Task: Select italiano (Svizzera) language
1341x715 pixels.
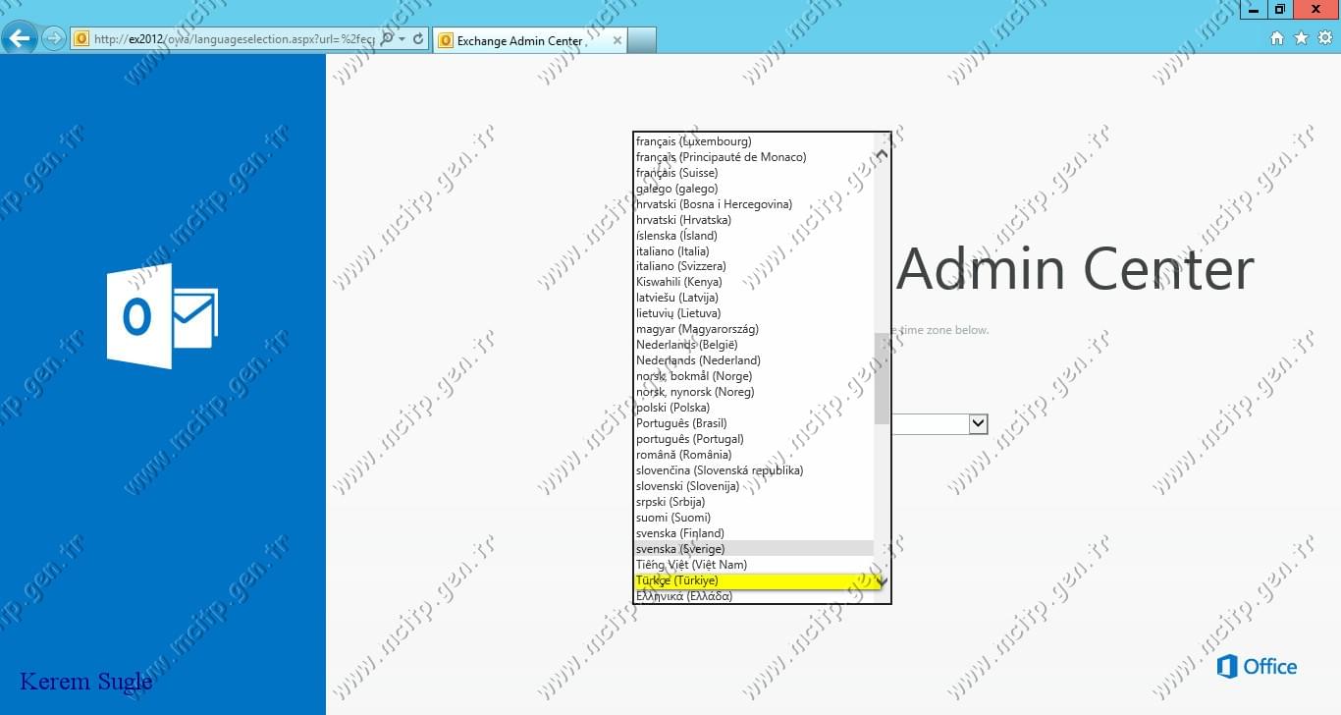Action: (754, 266)
